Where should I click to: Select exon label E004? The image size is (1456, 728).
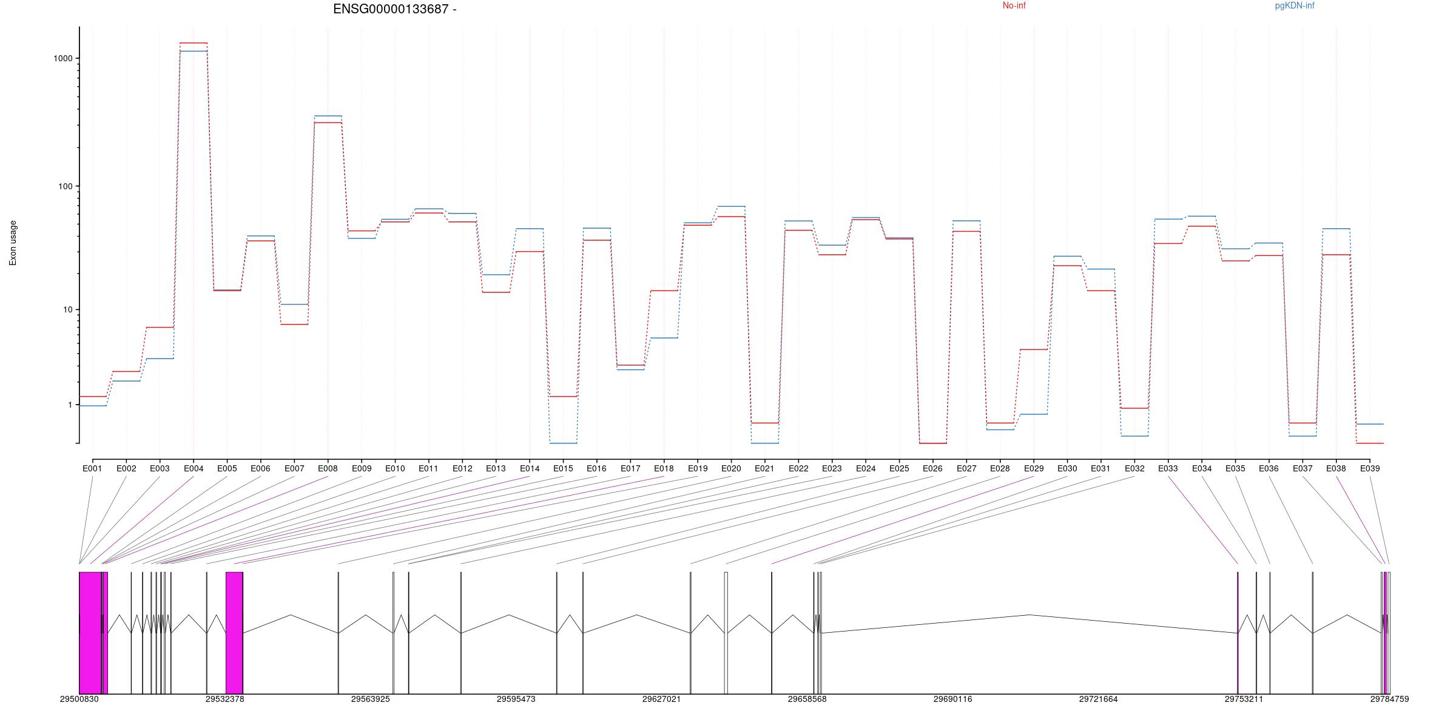(x=194, y=468)
